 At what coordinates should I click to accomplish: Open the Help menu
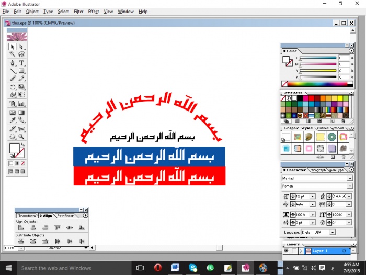coord(143,12)
